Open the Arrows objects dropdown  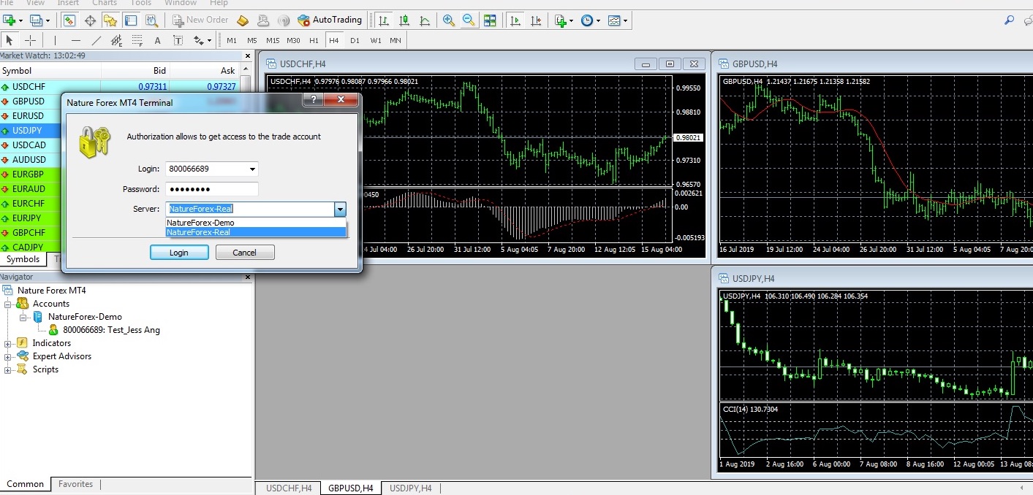tap(202, 40)
